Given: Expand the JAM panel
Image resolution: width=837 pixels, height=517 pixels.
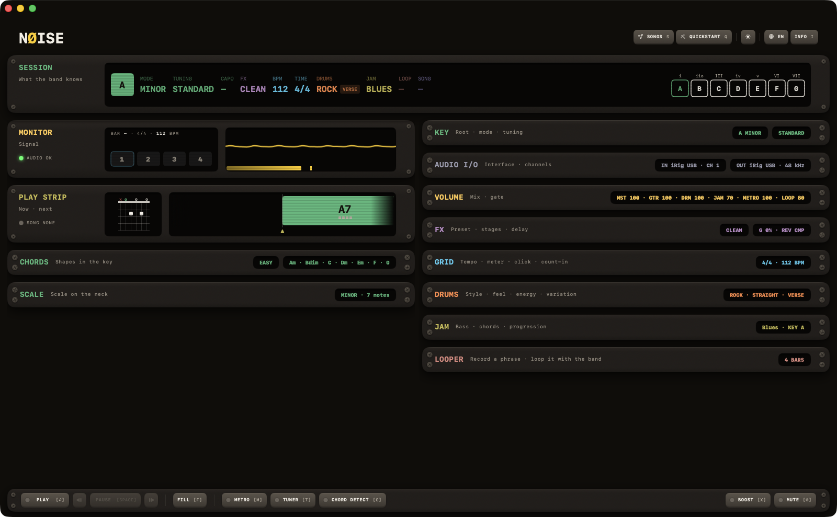Looking at the screenshot, I should [626, 327].
